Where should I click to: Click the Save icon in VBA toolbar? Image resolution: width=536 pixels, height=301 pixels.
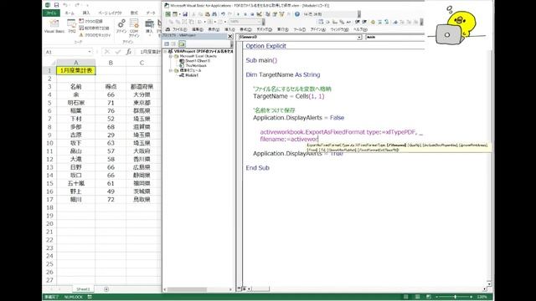[185, 14]
